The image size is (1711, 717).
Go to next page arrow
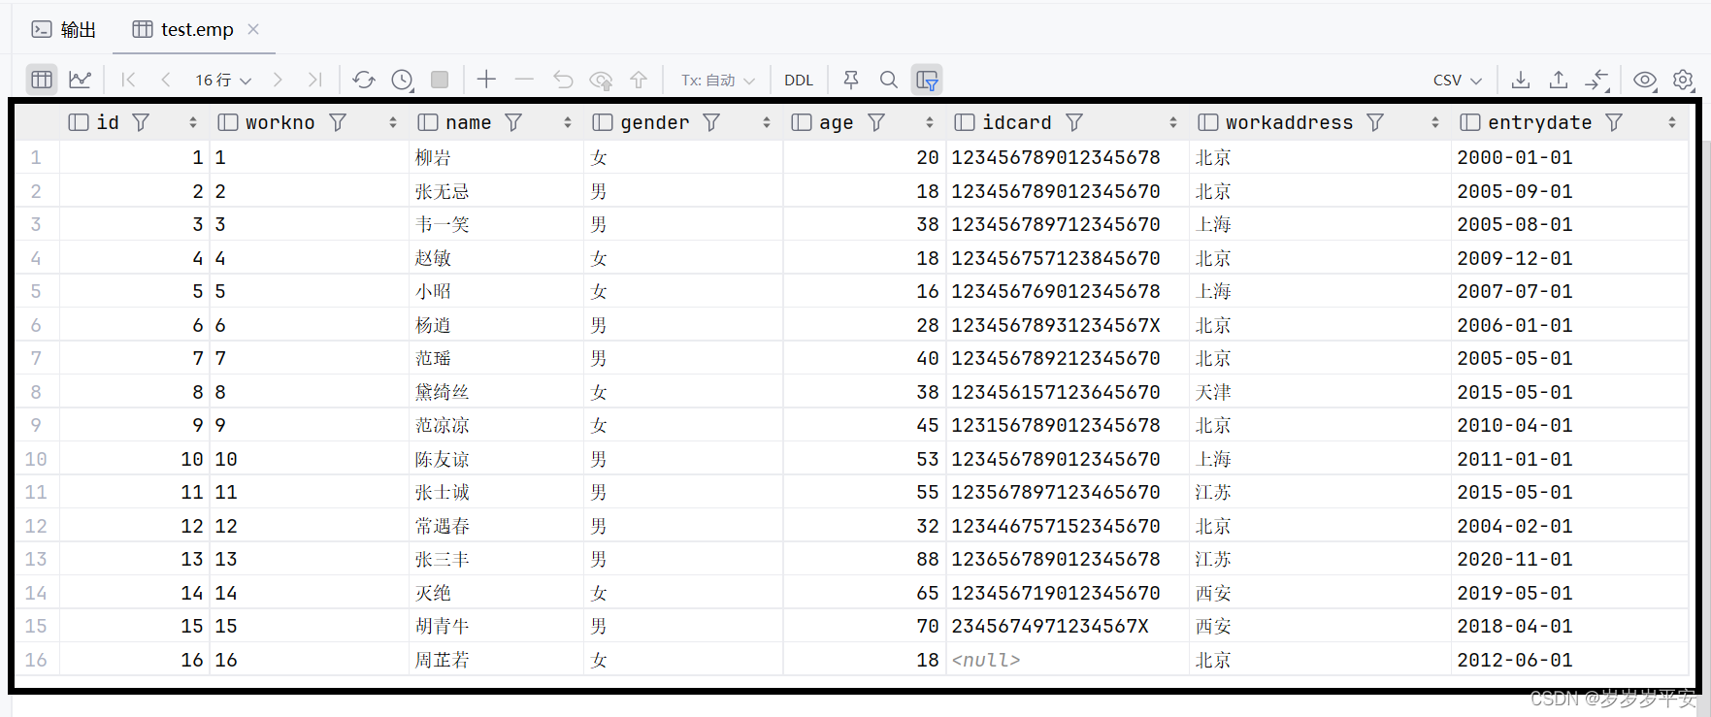[278, 80]
